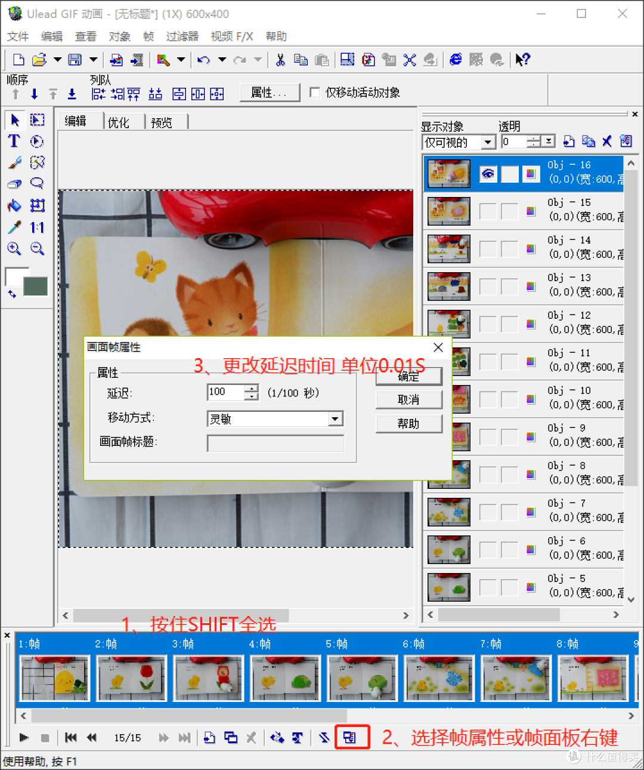Click the 1:1 actual size tool
The height and width of the screenshot is (770, 644).
(38, 227)
